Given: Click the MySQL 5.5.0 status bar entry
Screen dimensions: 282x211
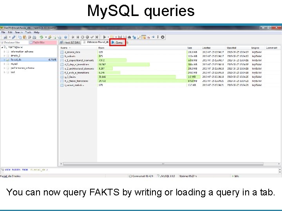Looking at the screenshot, I should tap(166, 176).
